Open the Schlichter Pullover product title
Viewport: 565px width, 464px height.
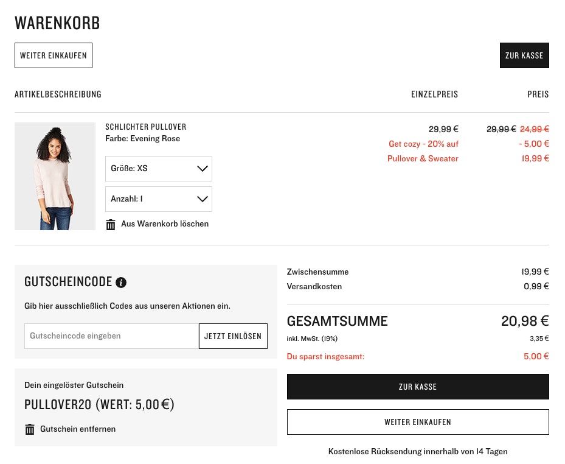(146, 127)
